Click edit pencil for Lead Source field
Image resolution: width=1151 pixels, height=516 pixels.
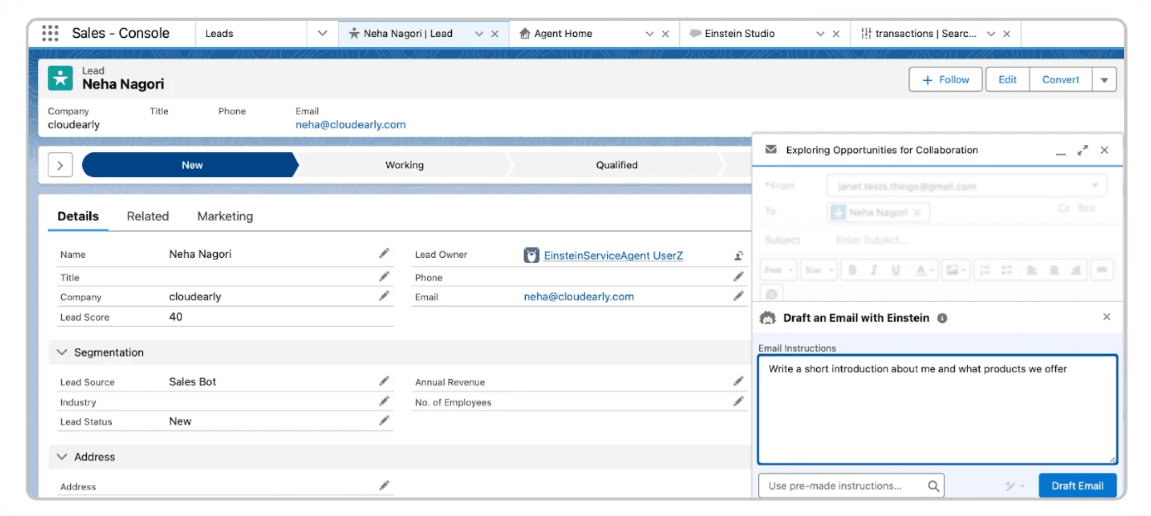click(384, 381)
